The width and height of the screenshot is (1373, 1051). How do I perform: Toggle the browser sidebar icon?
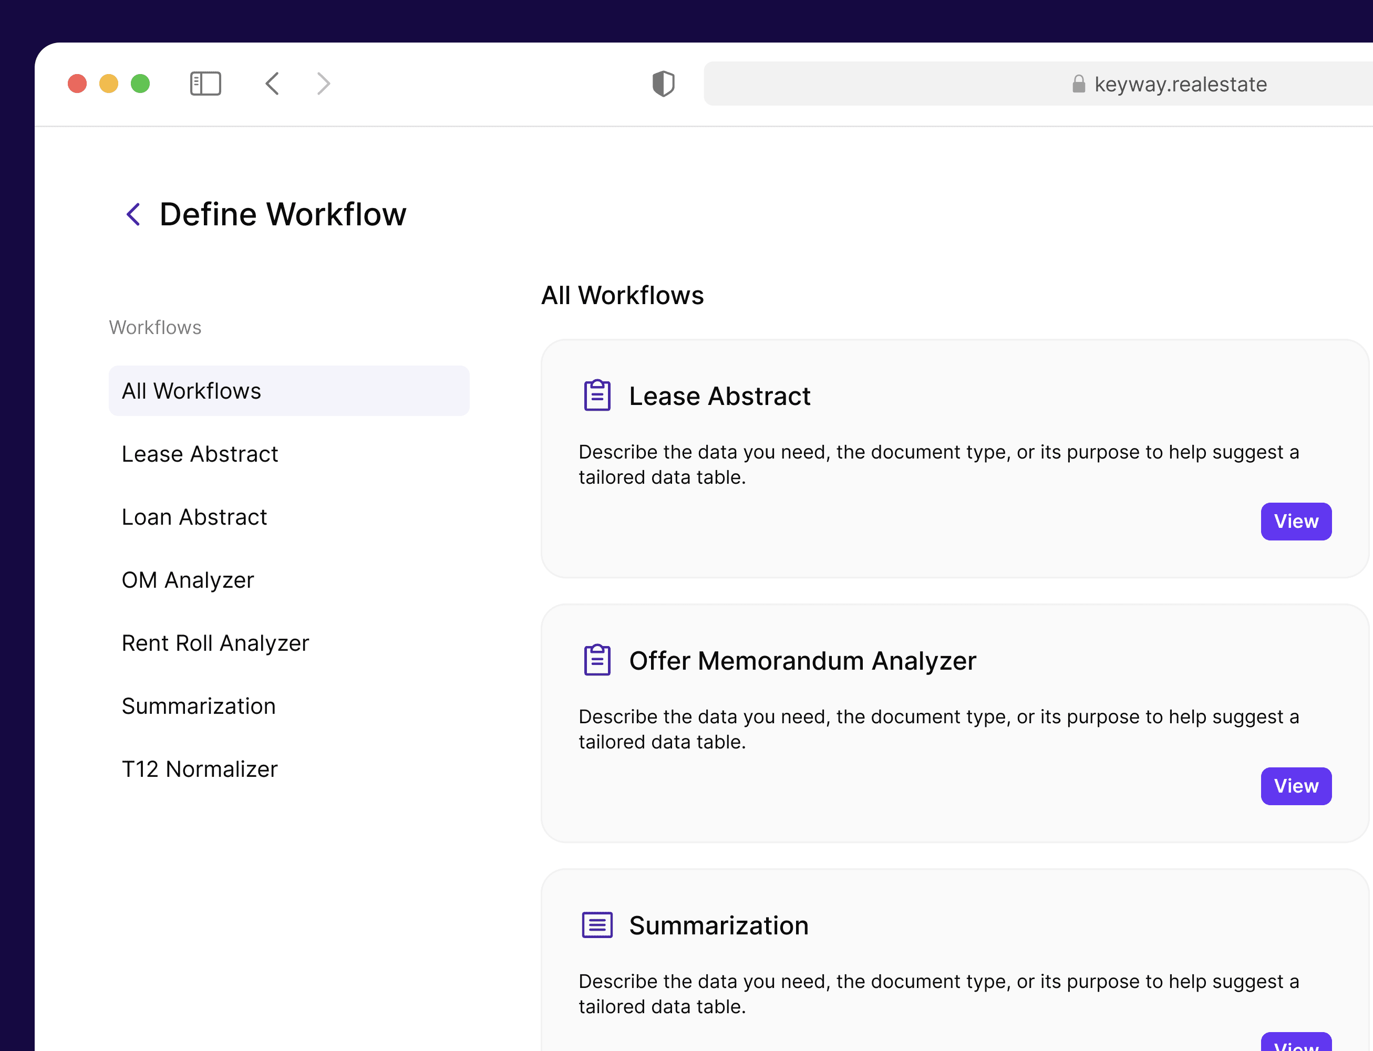(205, 83)
